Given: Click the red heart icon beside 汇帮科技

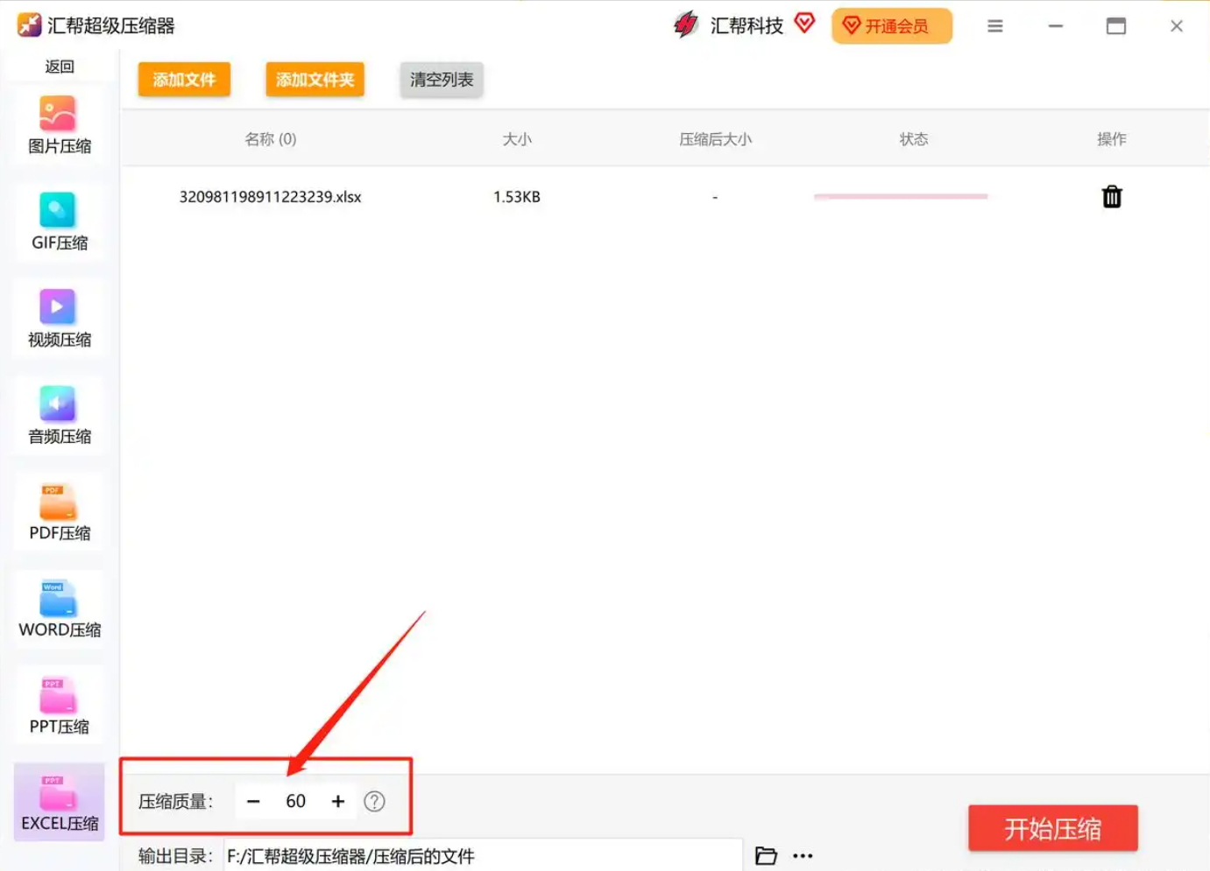Looking at the screenshot, I should click(x=804, y=23).
